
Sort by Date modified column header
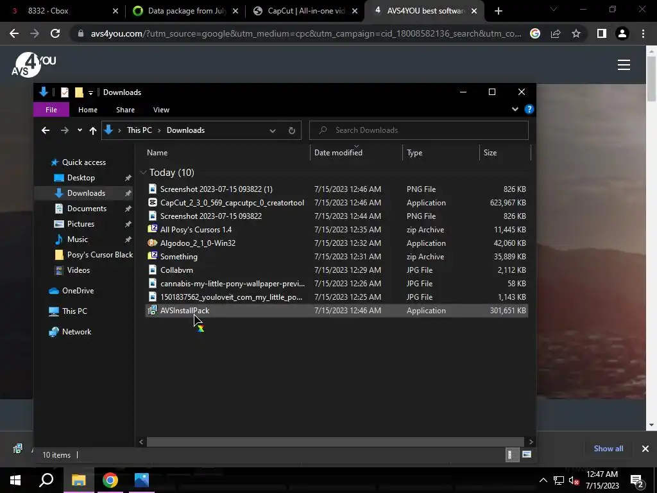click(356, 153)
